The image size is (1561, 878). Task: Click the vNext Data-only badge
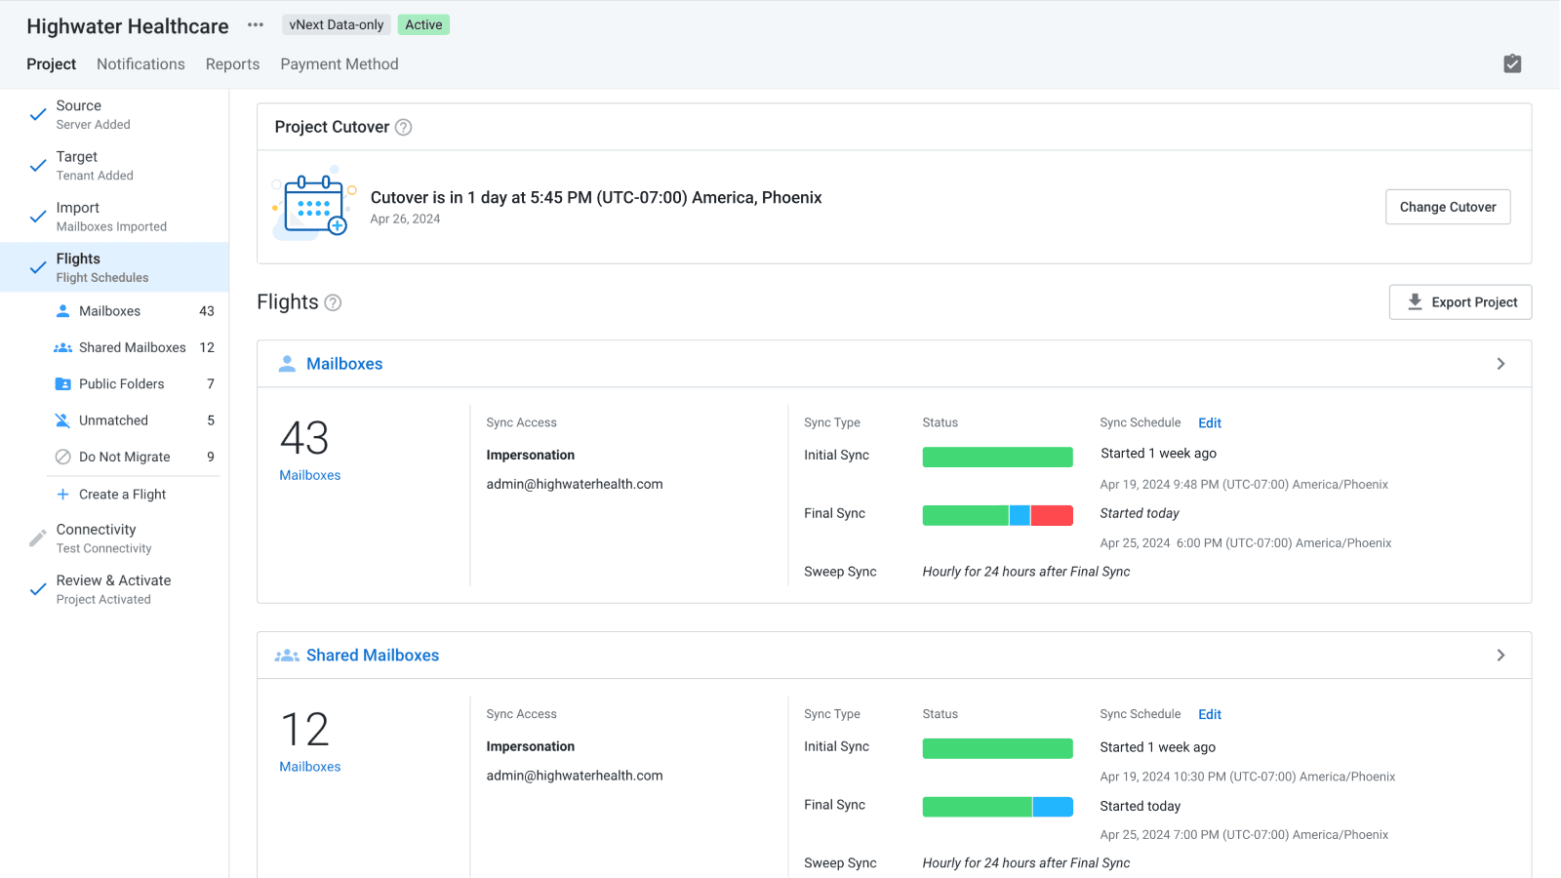[x=337, y=24]
